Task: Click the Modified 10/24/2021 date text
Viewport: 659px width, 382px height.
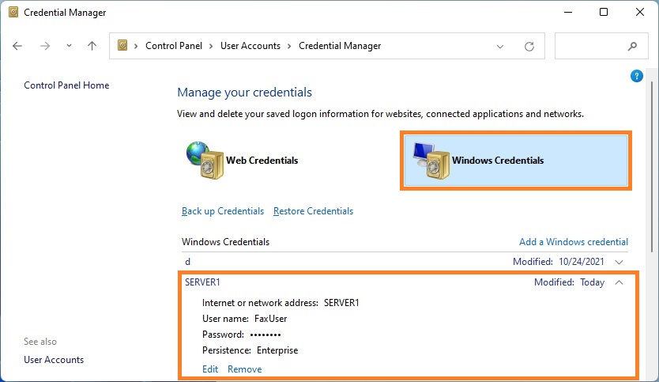Action: pos(559,262)
